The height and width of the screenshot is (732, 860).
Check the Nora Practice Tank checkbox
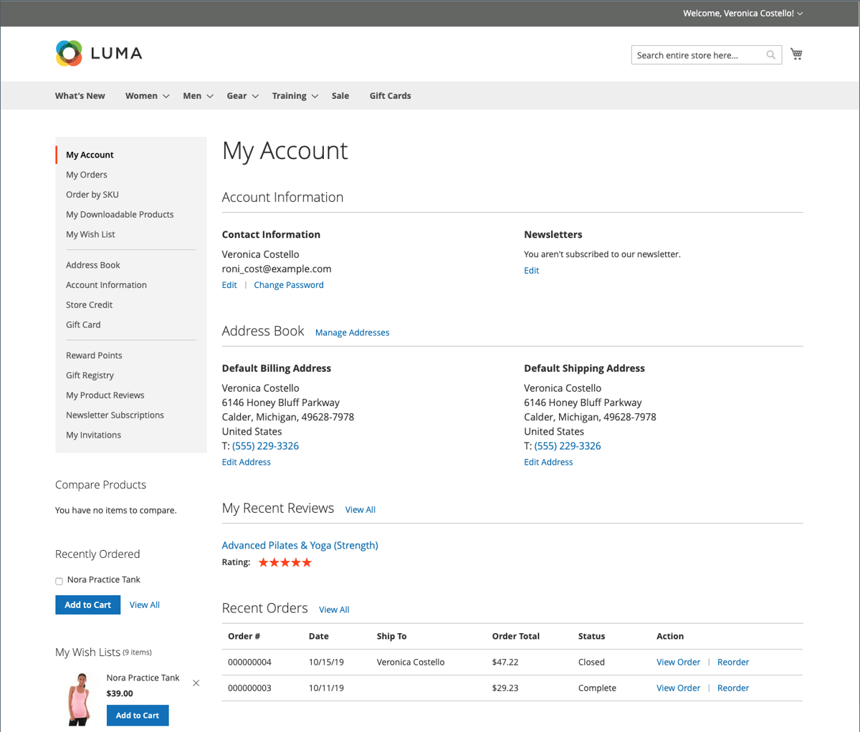[59, 580]
